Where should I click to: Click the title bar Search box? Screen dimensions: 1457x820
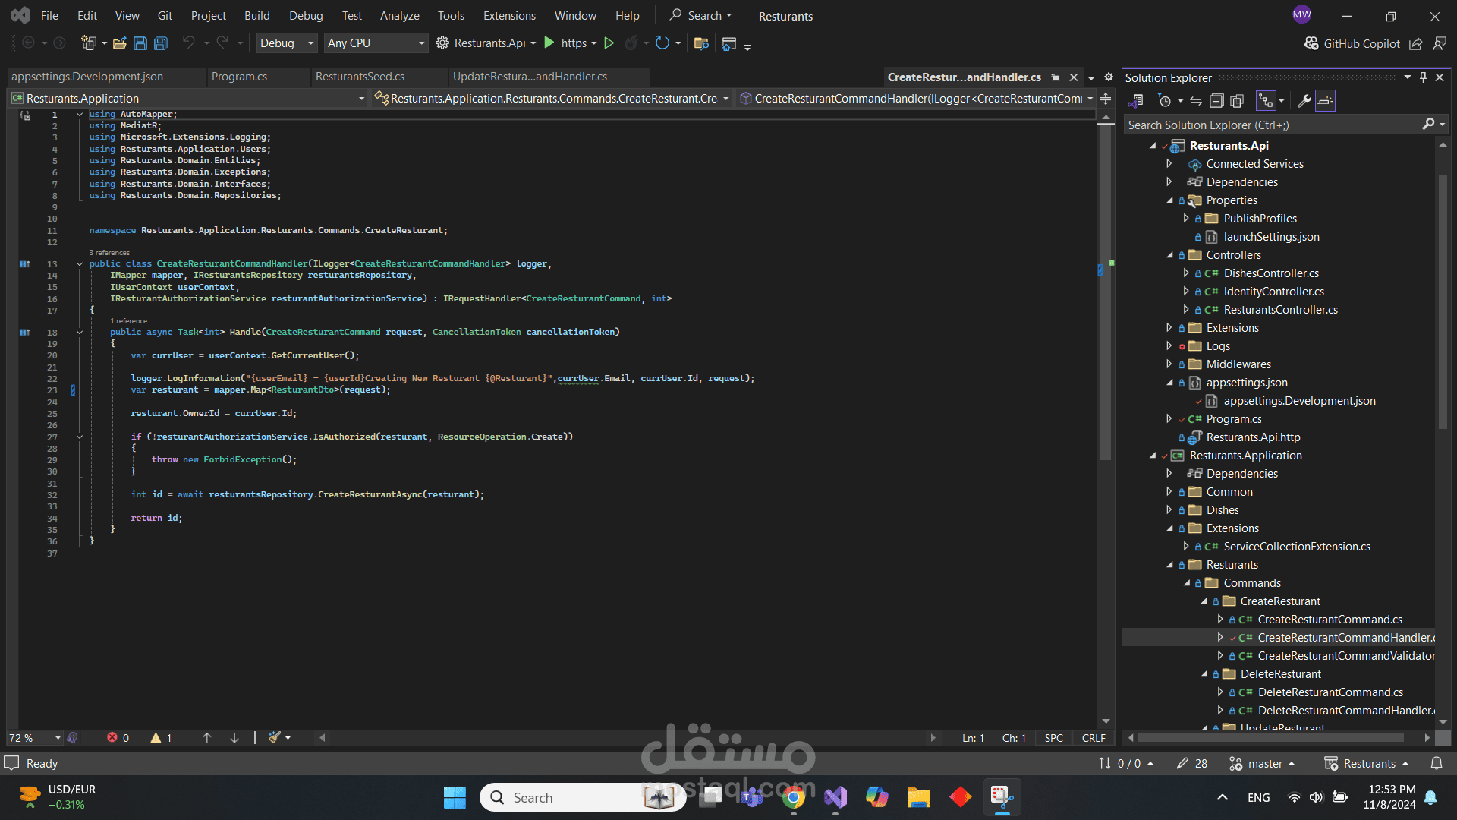tap(700, 16)
